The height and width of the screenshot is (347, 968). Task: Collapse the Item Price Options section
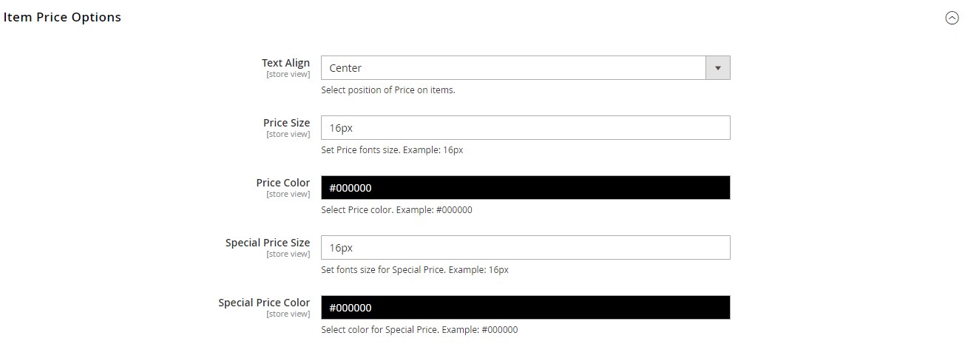[x=952, y=18]
